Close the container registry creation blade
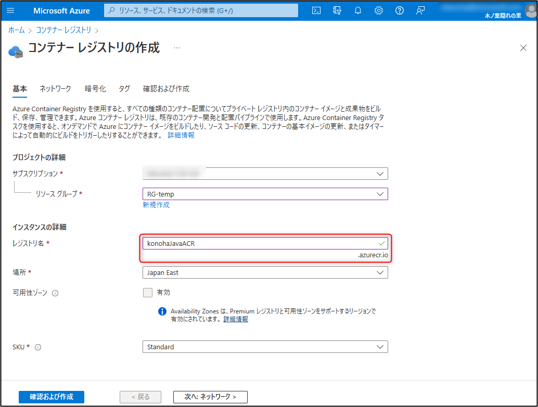This screenshot has height=407, width=538. tap(523, 48)
